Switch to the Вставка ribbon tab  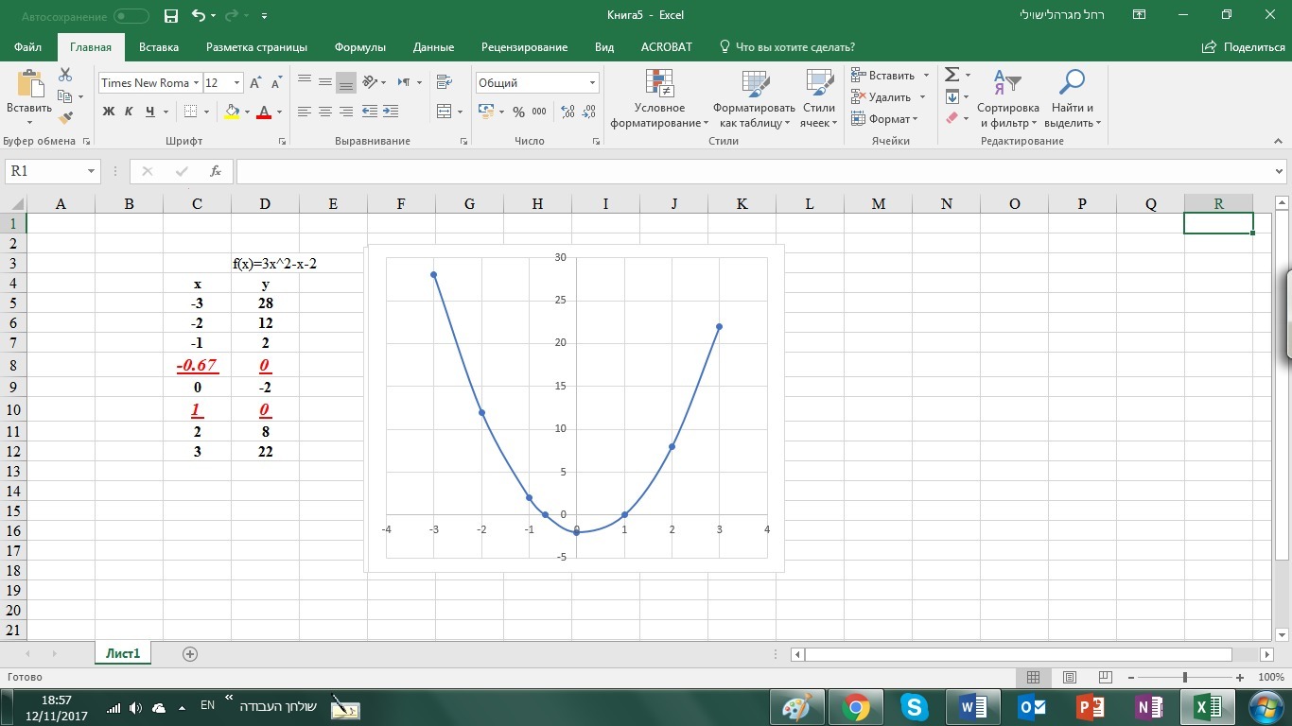[x=159, y=47]
